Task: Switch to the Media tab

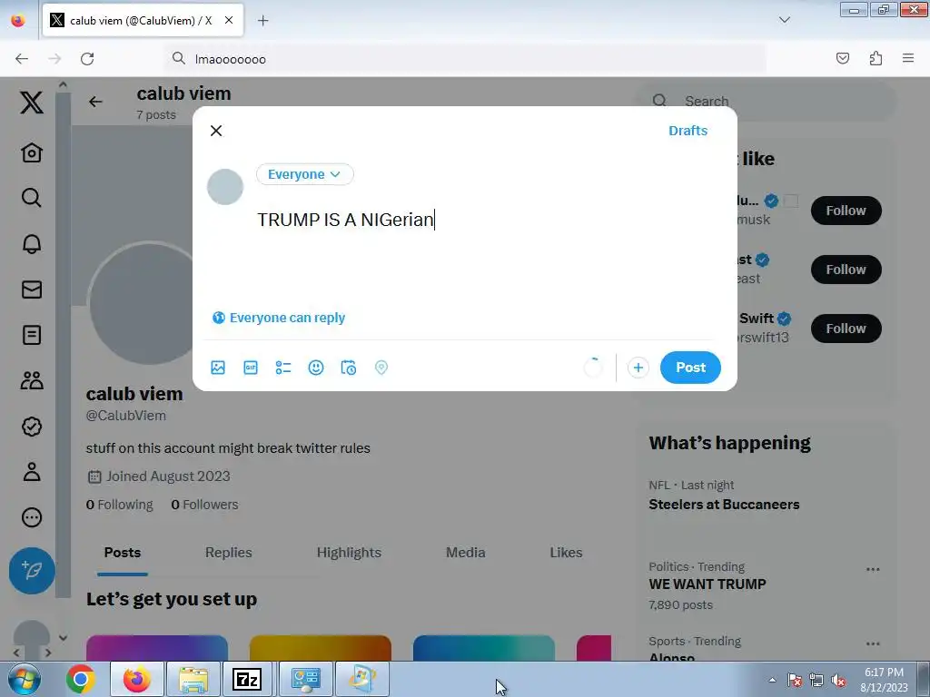Action: tap(466, 553)
